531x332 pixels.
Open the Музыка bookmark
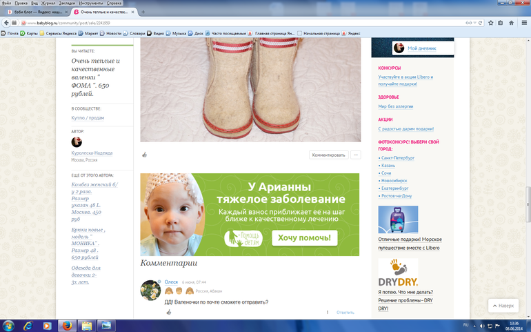click(176, 33)
